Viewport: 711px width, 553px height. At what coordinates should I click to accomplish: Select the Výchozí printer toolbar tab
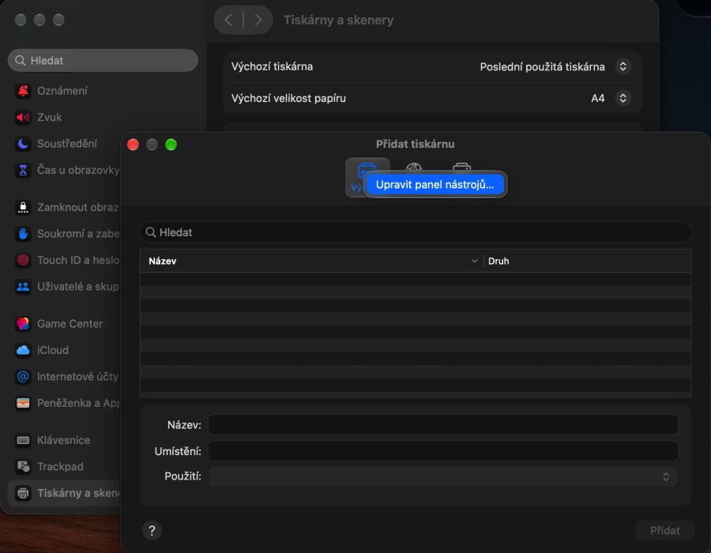click(x=355, y=177)
